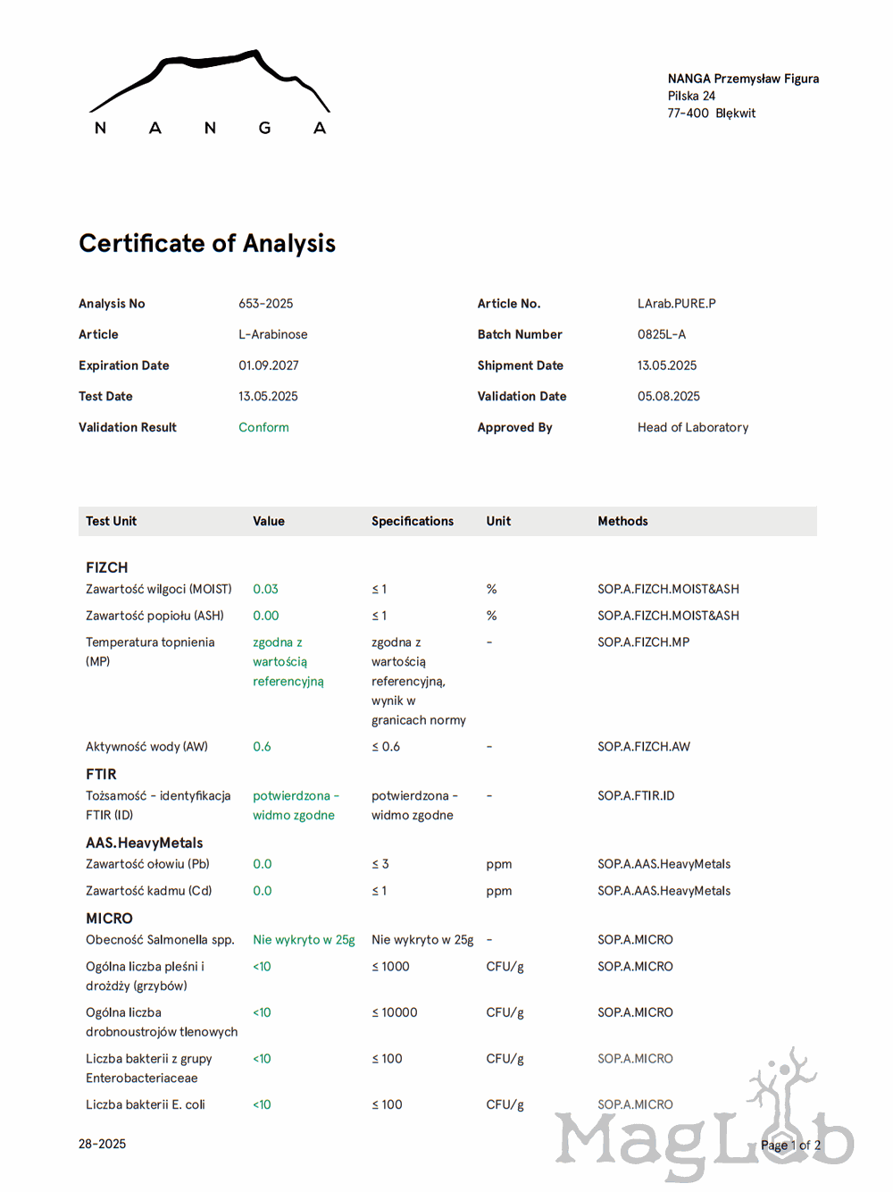Click the Zawartość wilgoci (MOIST) row label

tap(158, 589)
